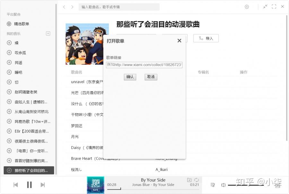Screen dimensions: 289x194
Task: Go back to the previous track
Action: point(15,185)
